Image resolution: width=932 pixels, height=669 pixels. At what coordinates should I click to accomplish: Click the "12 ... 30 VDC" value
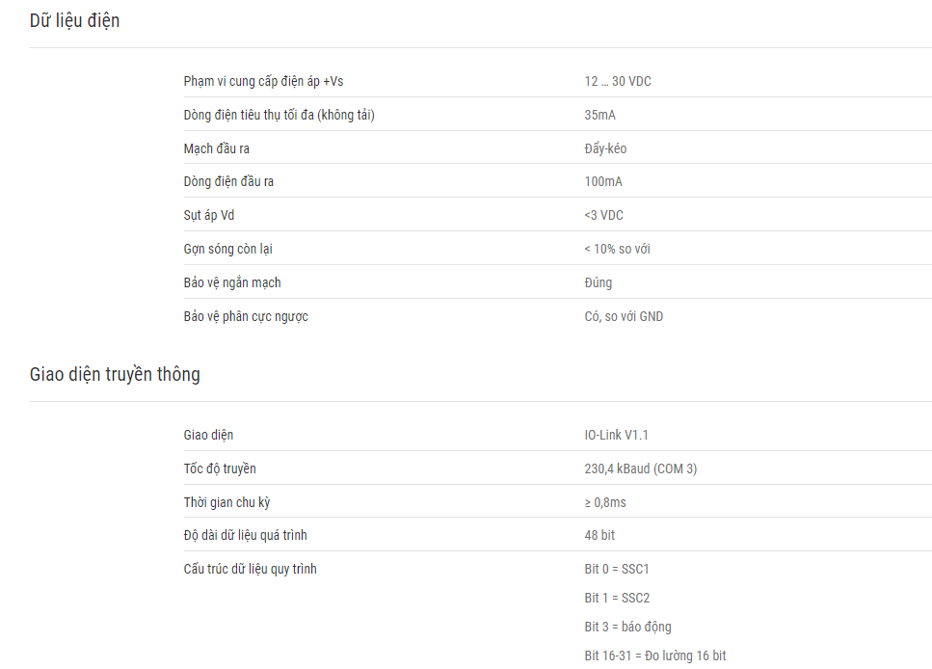click(x=618, y=82)
